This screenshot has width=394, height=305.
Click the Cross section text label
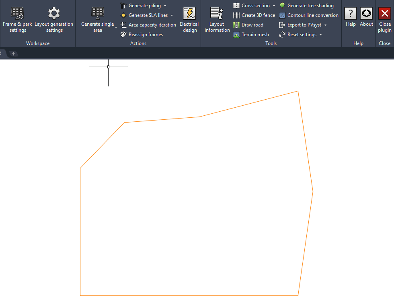[256, 6]
